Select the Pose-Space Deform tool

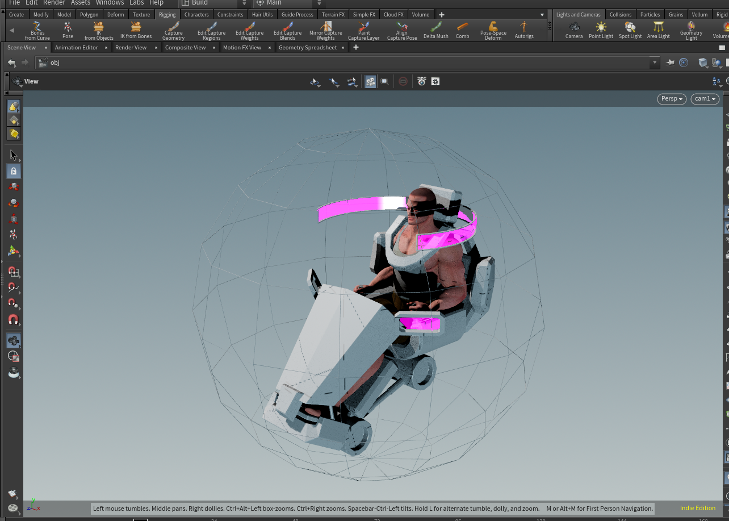[x=493, y=30]
